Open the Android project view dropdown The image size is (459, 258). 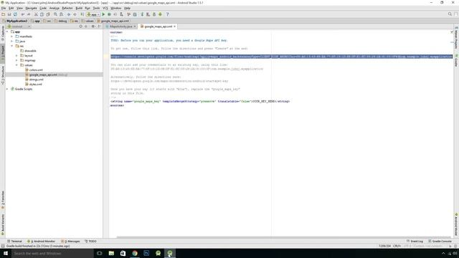[19, 27]
